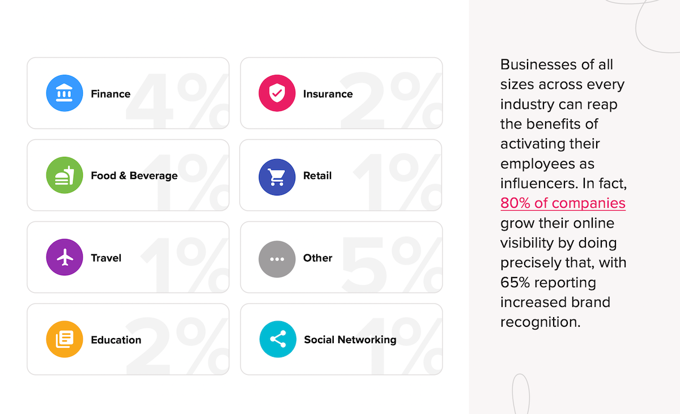Select the Food & Beverage label
680x414 pixels.
coord(134,176)
